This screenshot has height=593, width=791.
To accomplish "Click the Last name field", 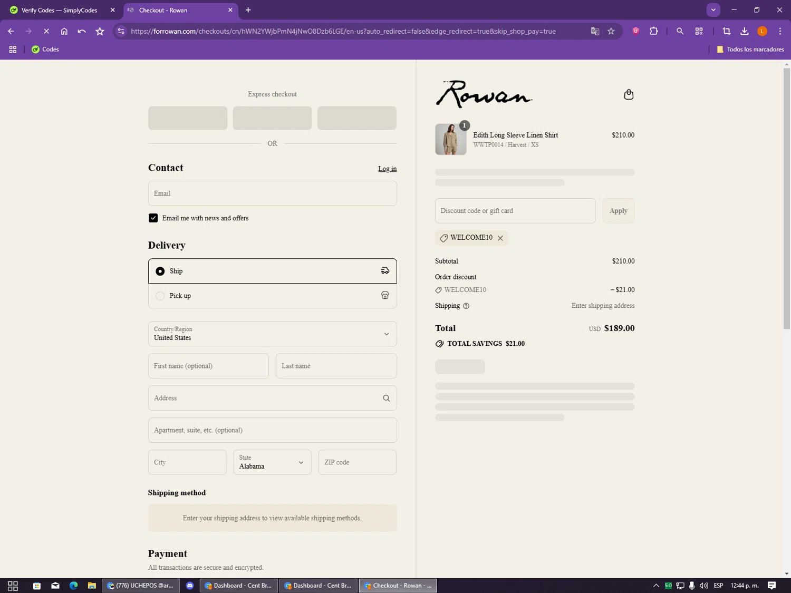I will tap(336, 366).
